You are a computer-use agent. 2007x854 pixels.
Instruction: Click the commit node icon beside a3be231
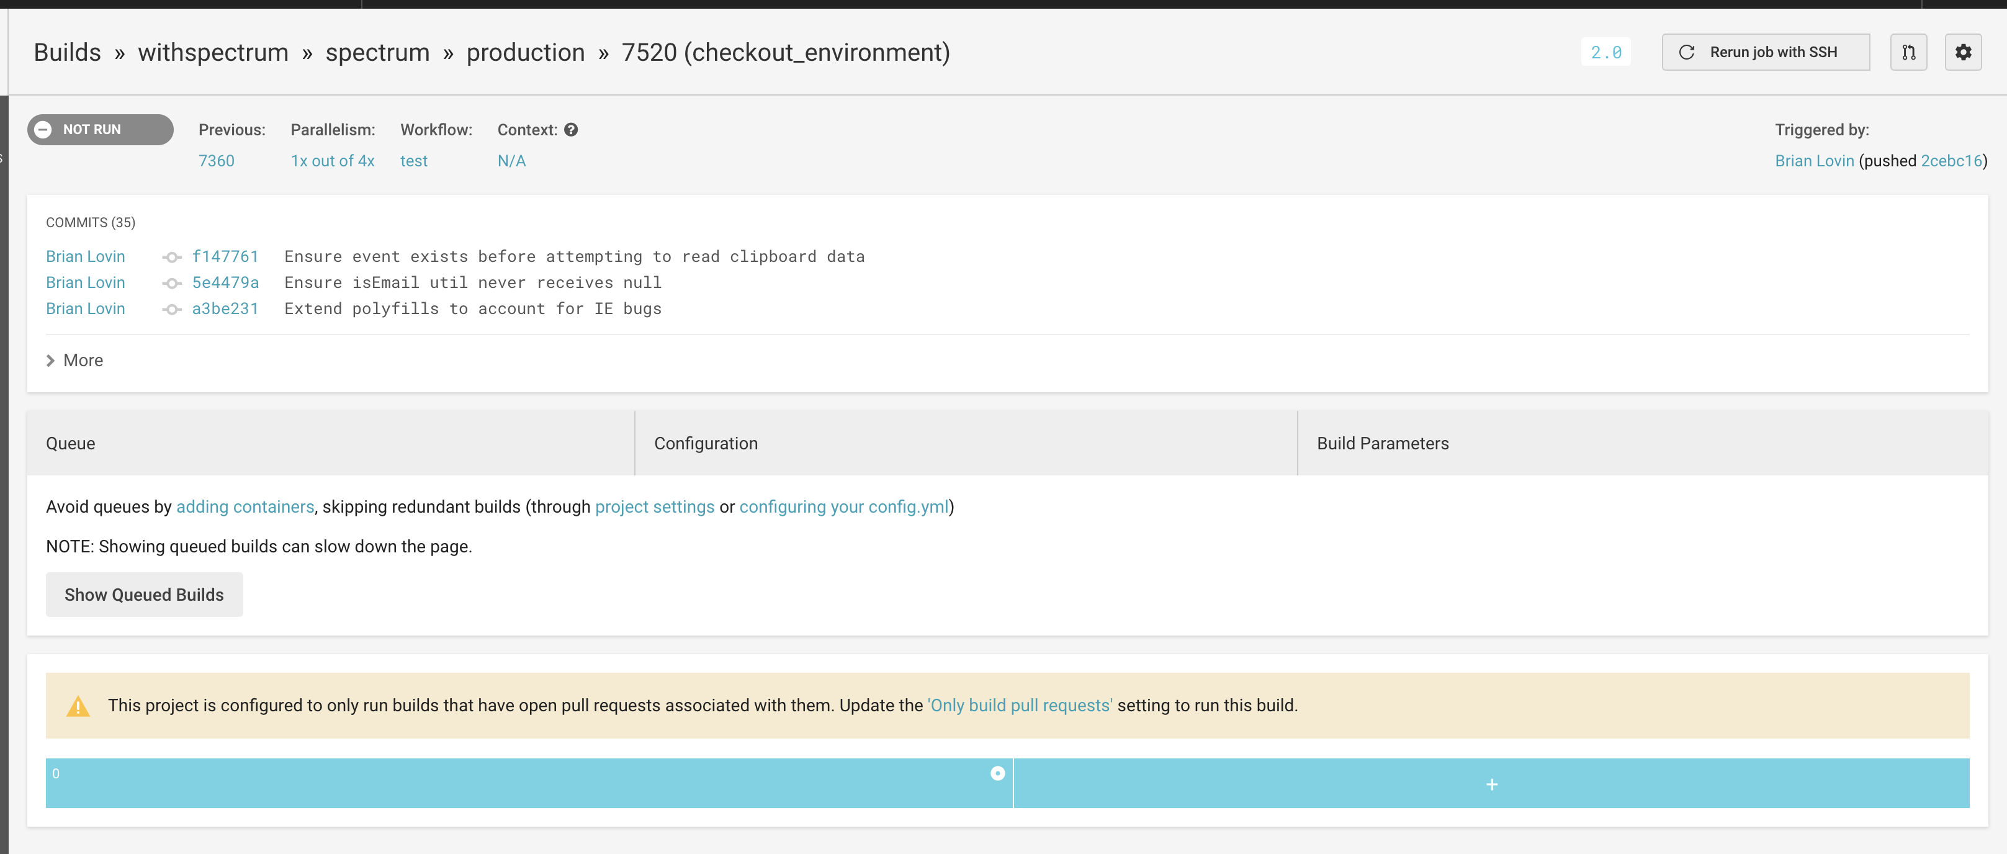[171, 309]
